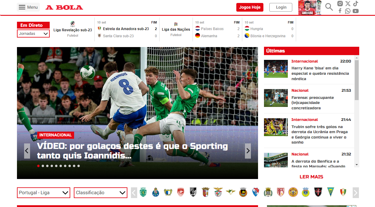
Task: Select the FC Porto club crest
Action: (x=156, y=192)
